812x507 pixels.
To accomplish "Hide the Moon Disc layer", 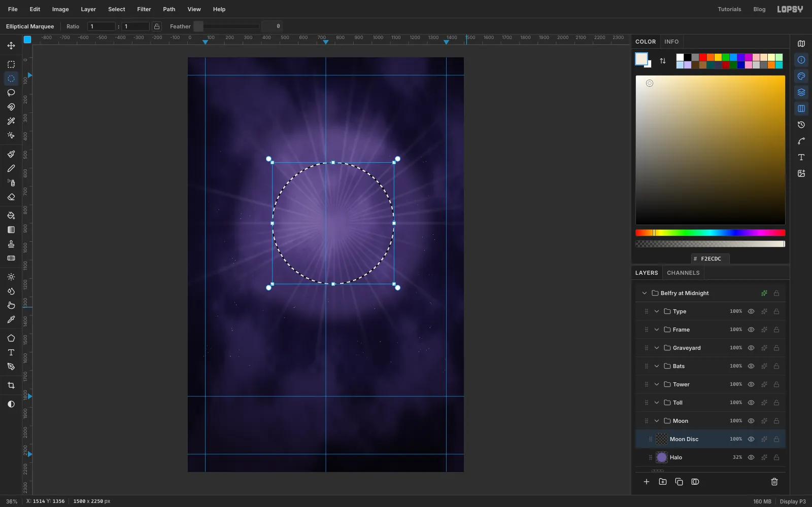I will click(751, 439).
